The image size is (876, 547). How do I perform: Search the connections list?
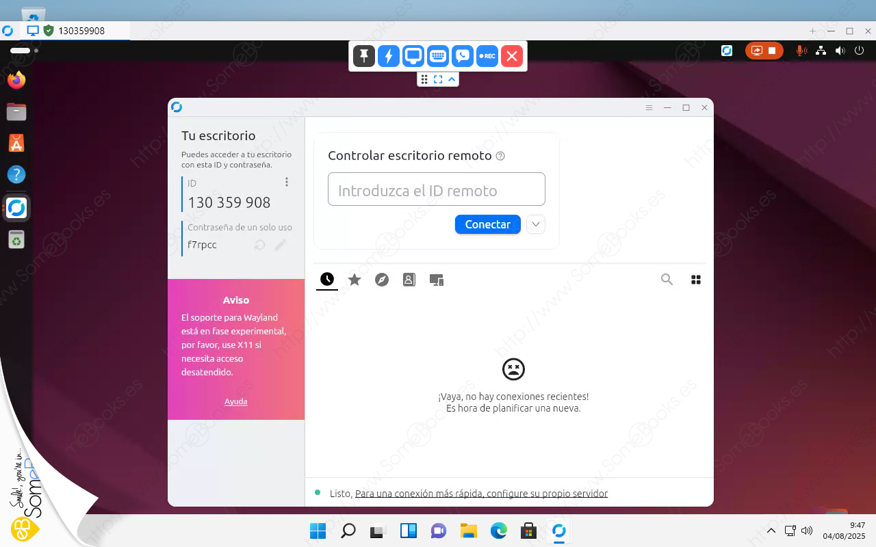pos(667,279)
